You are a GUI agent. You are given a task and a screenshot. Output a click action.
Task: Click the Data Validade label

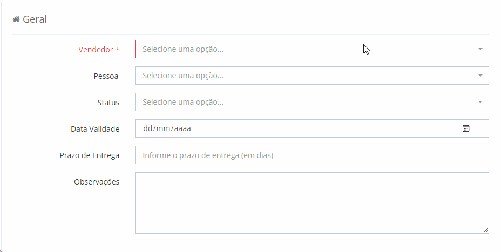95,129
